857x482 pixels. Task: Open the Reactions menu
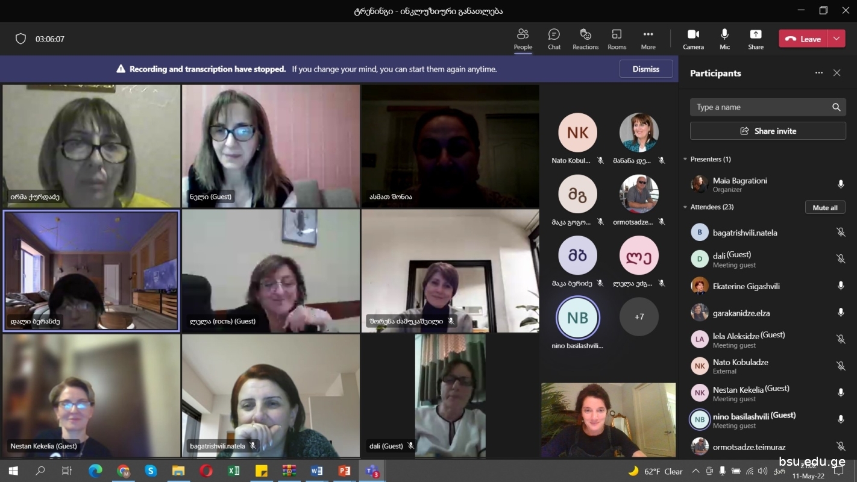point(585,39)
